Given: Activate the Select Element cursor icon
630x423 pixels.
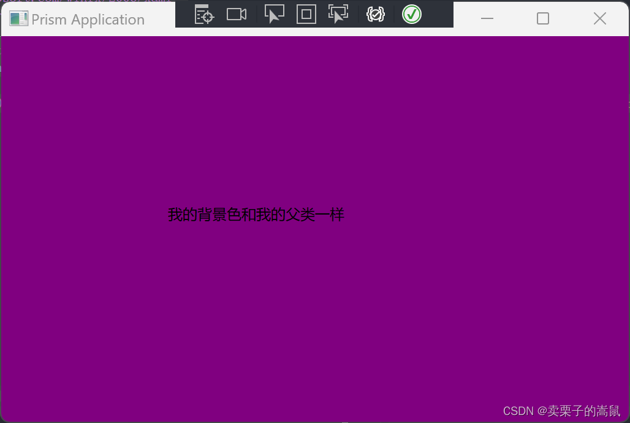Looking at the screenshot, I should point(275,13).
